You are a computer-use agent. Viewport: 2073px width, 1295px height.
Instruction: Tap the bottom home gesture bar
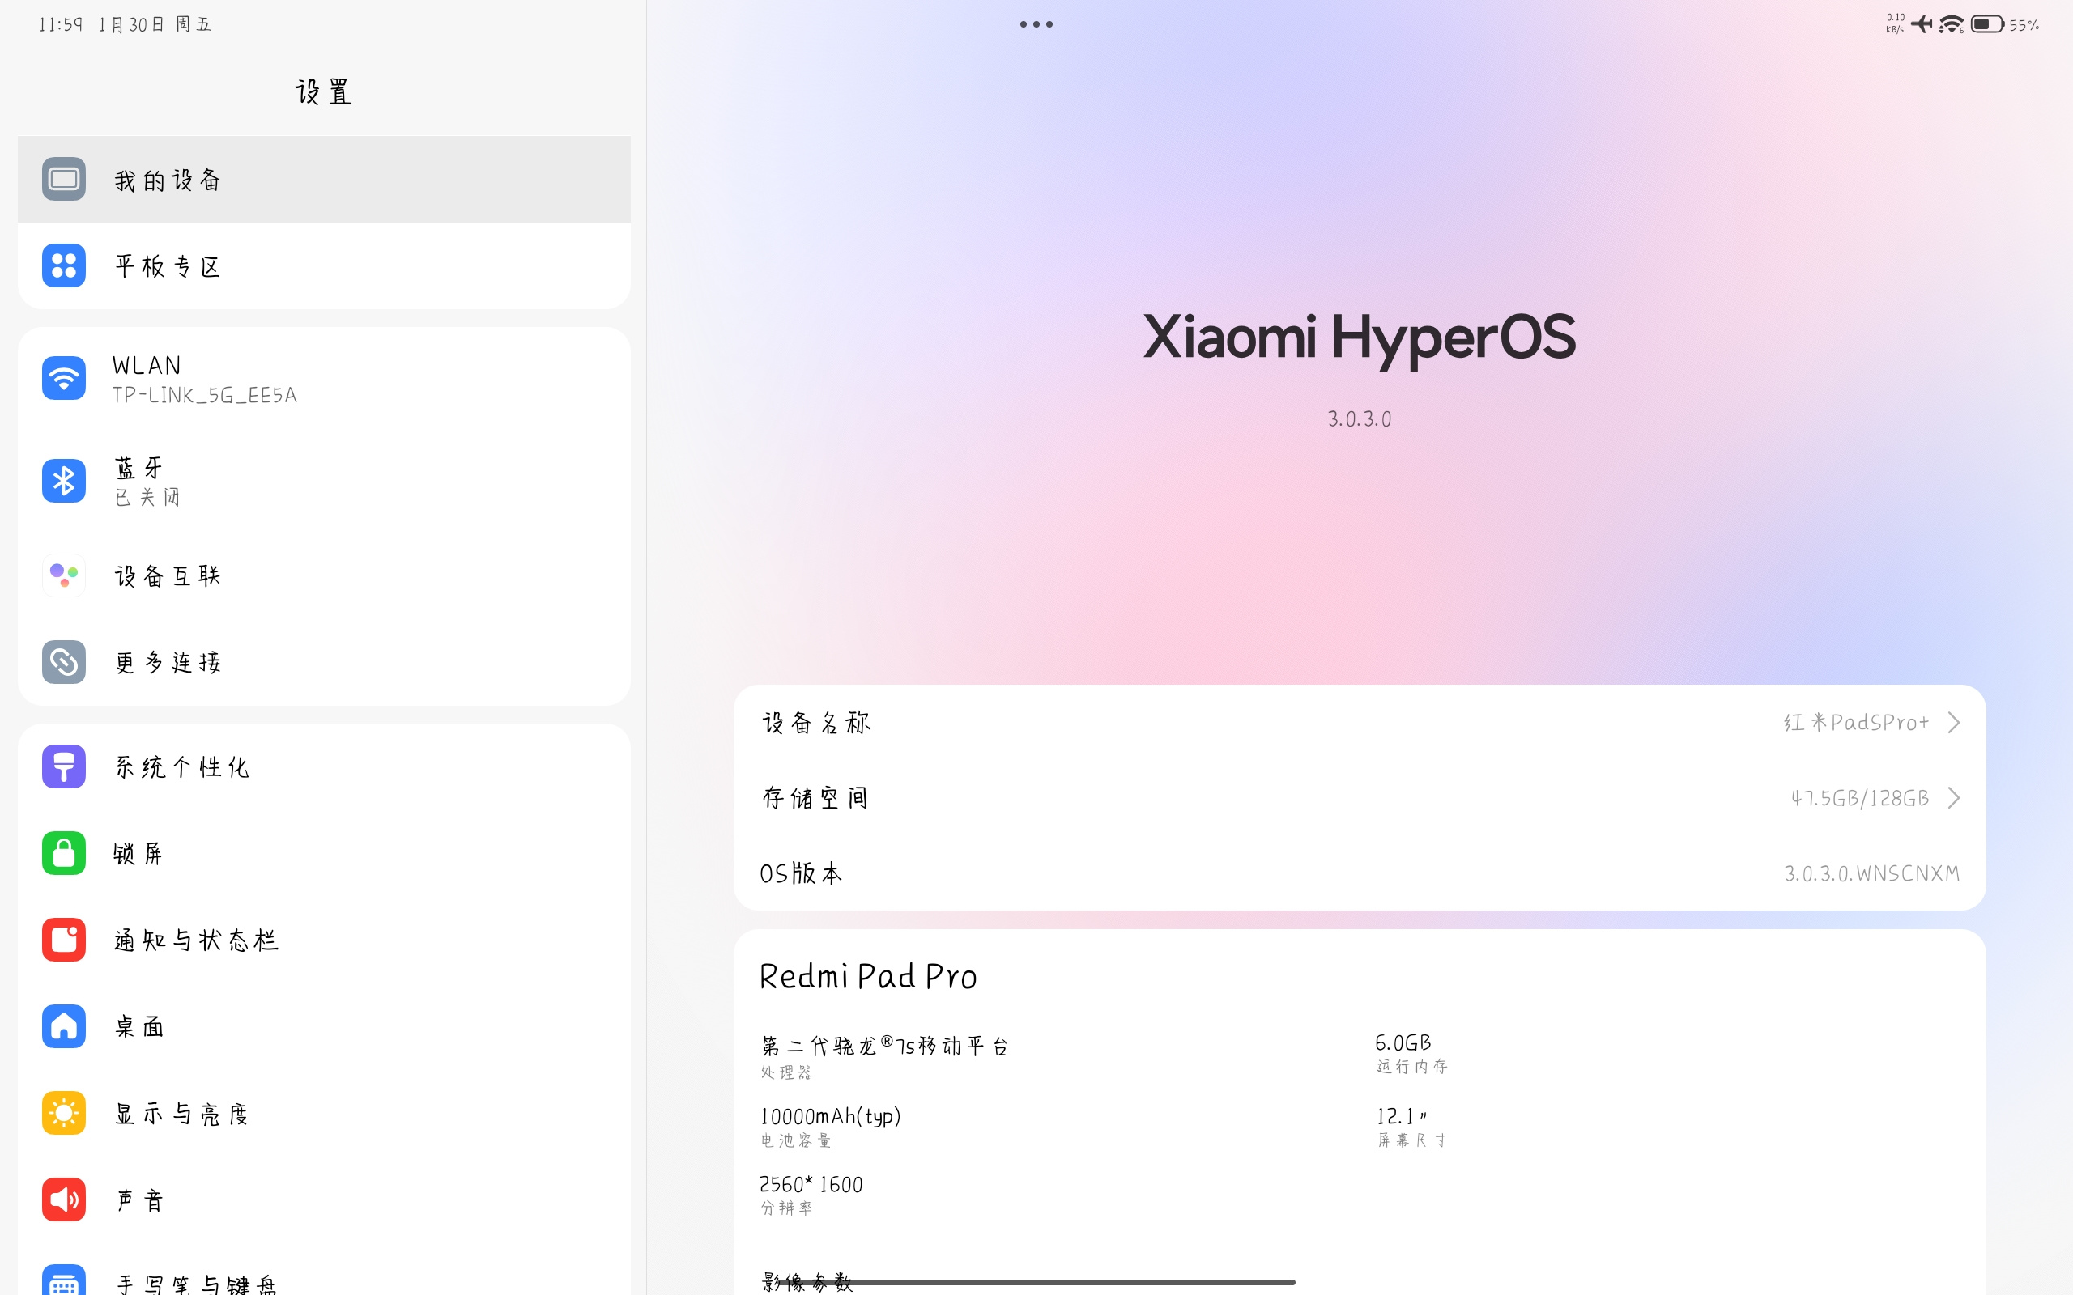coord(1036,1282)
